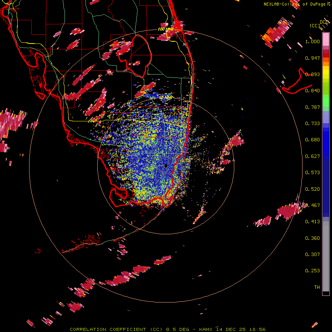
Task: Select the 0.573 scale value
Action: 312,173
